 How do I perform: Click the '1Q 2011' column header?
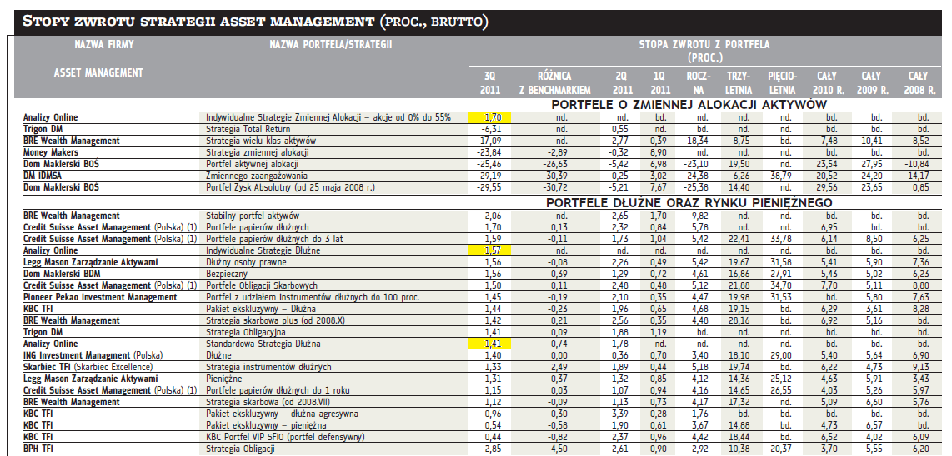coord(659,83)
